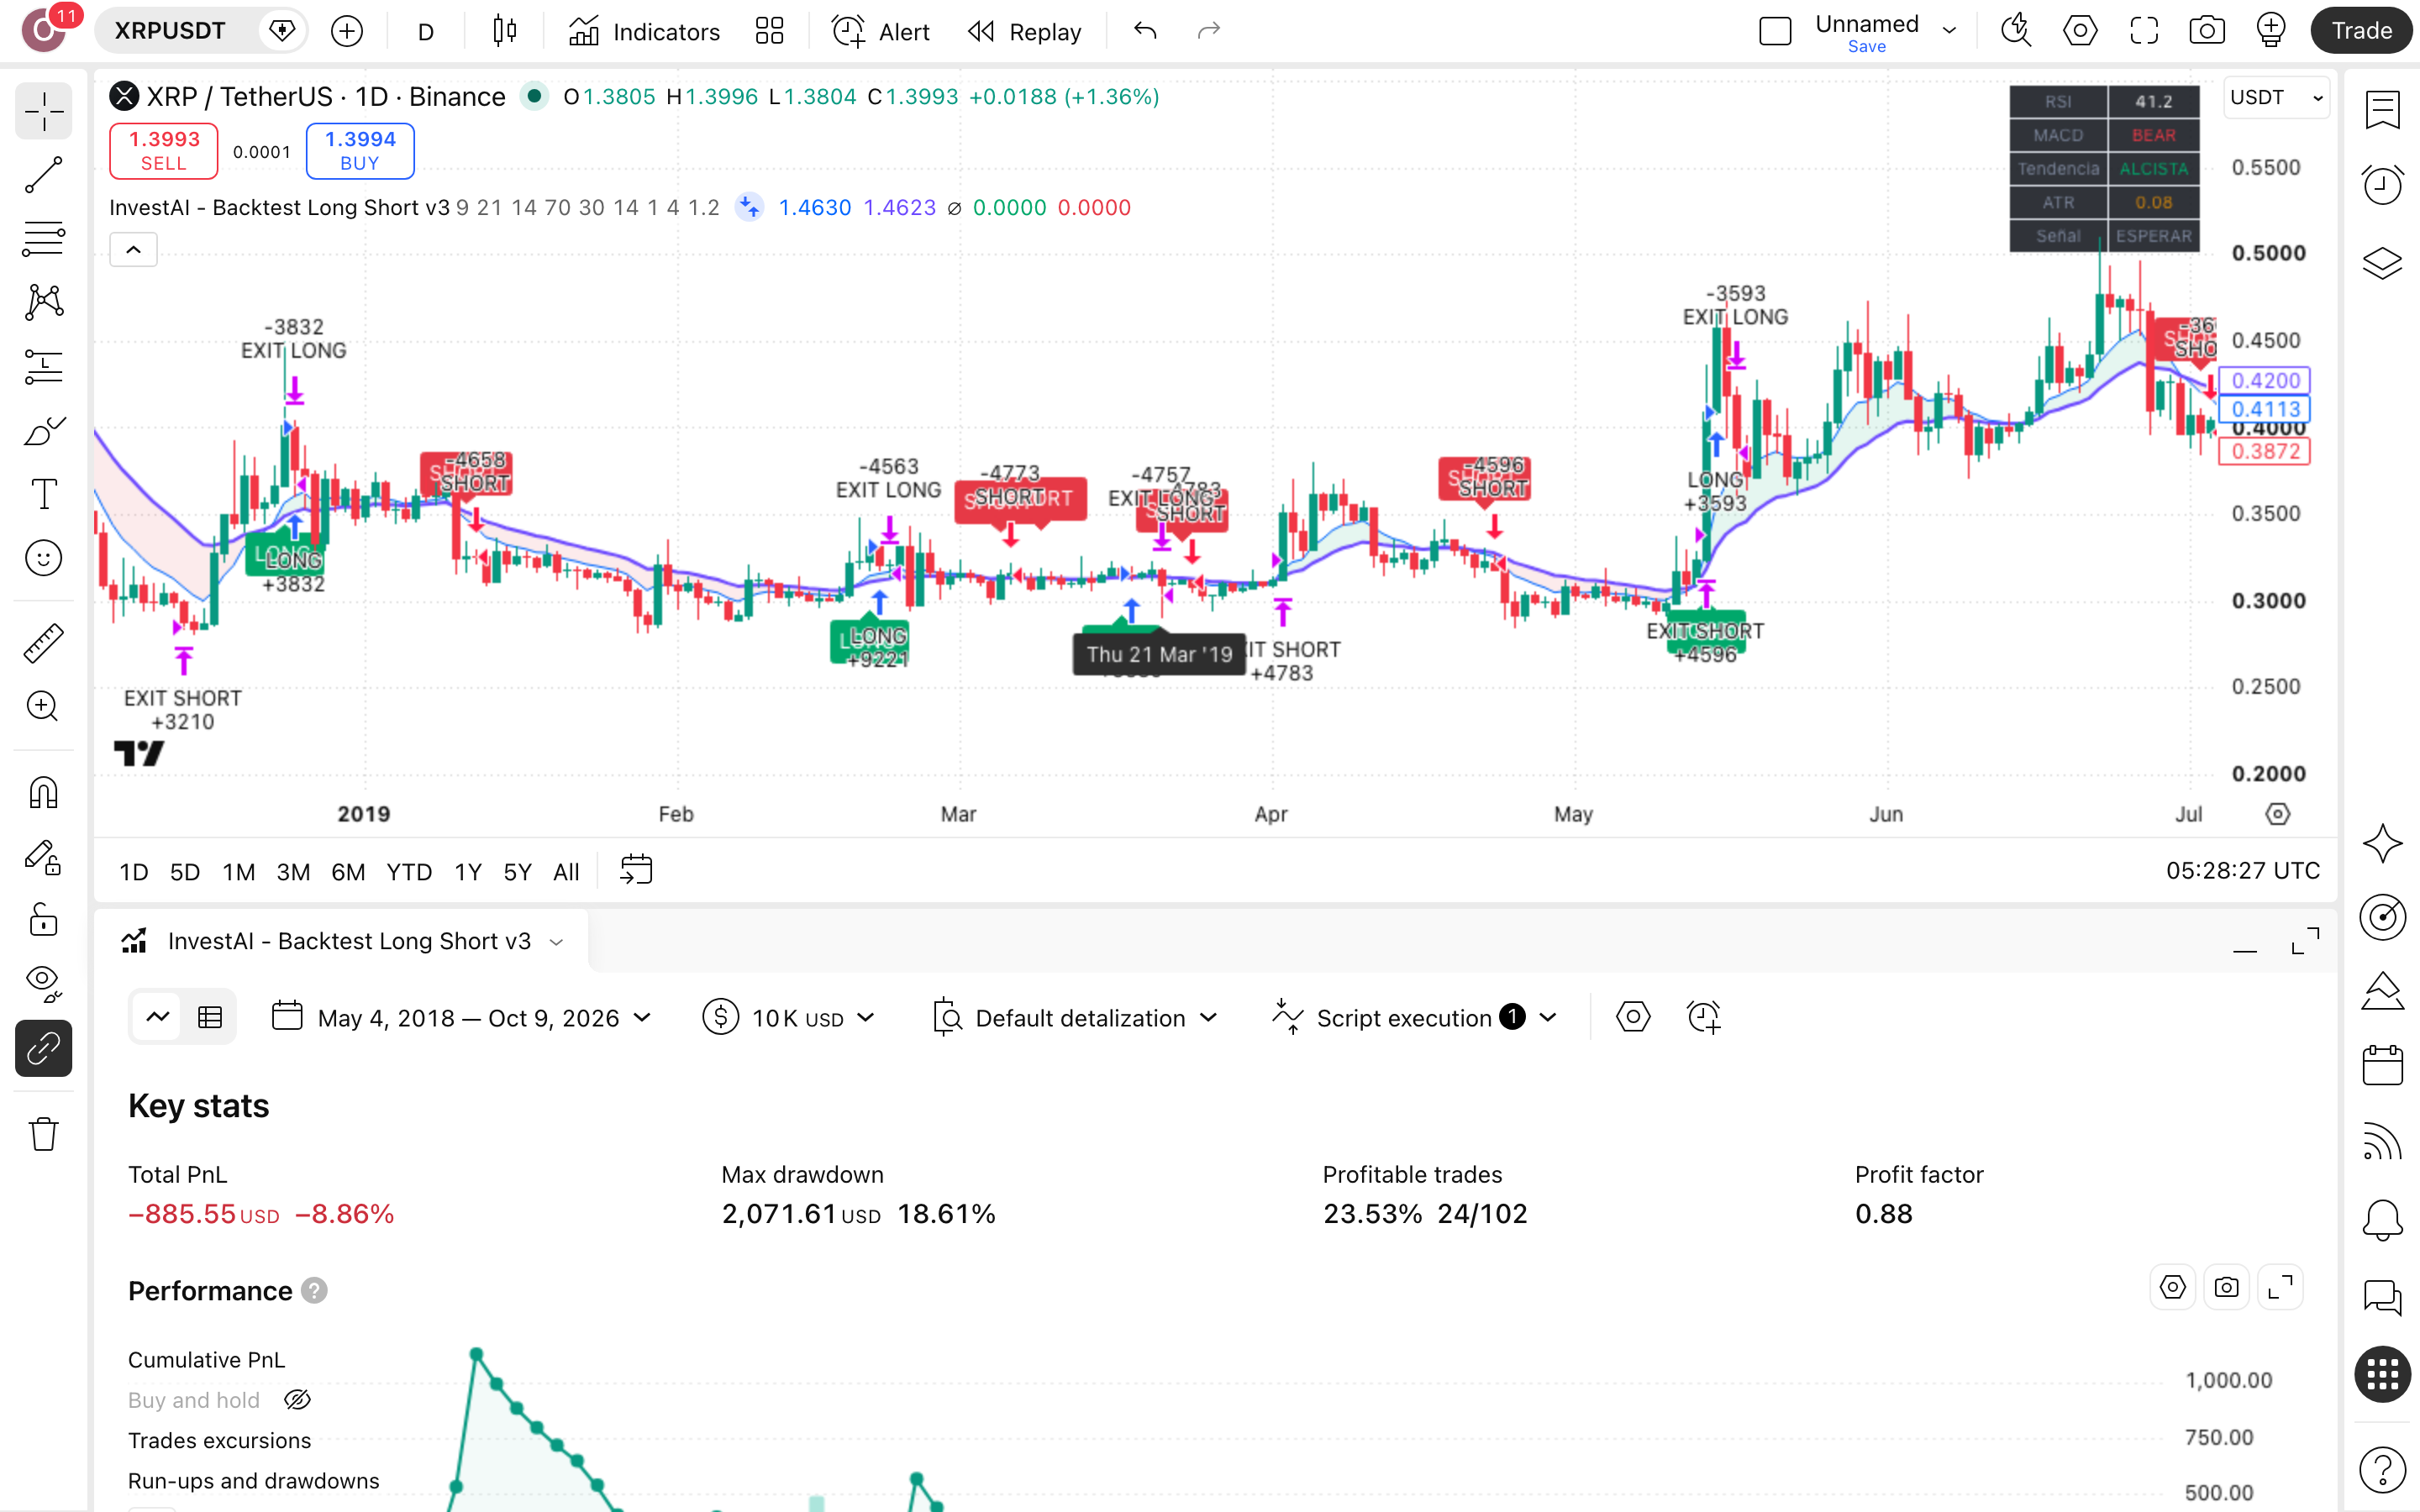Activate the zoom in tool
This screenshot has width=2420, height=1512.
click(43, 707)
